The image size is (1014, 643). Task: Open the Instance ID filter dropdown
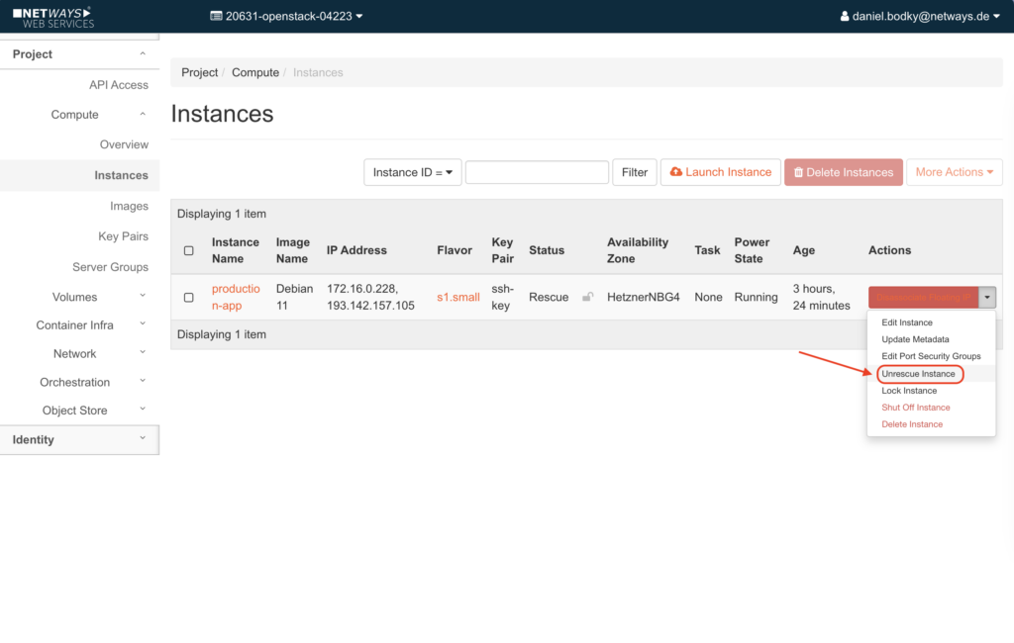tap(412, 172)
